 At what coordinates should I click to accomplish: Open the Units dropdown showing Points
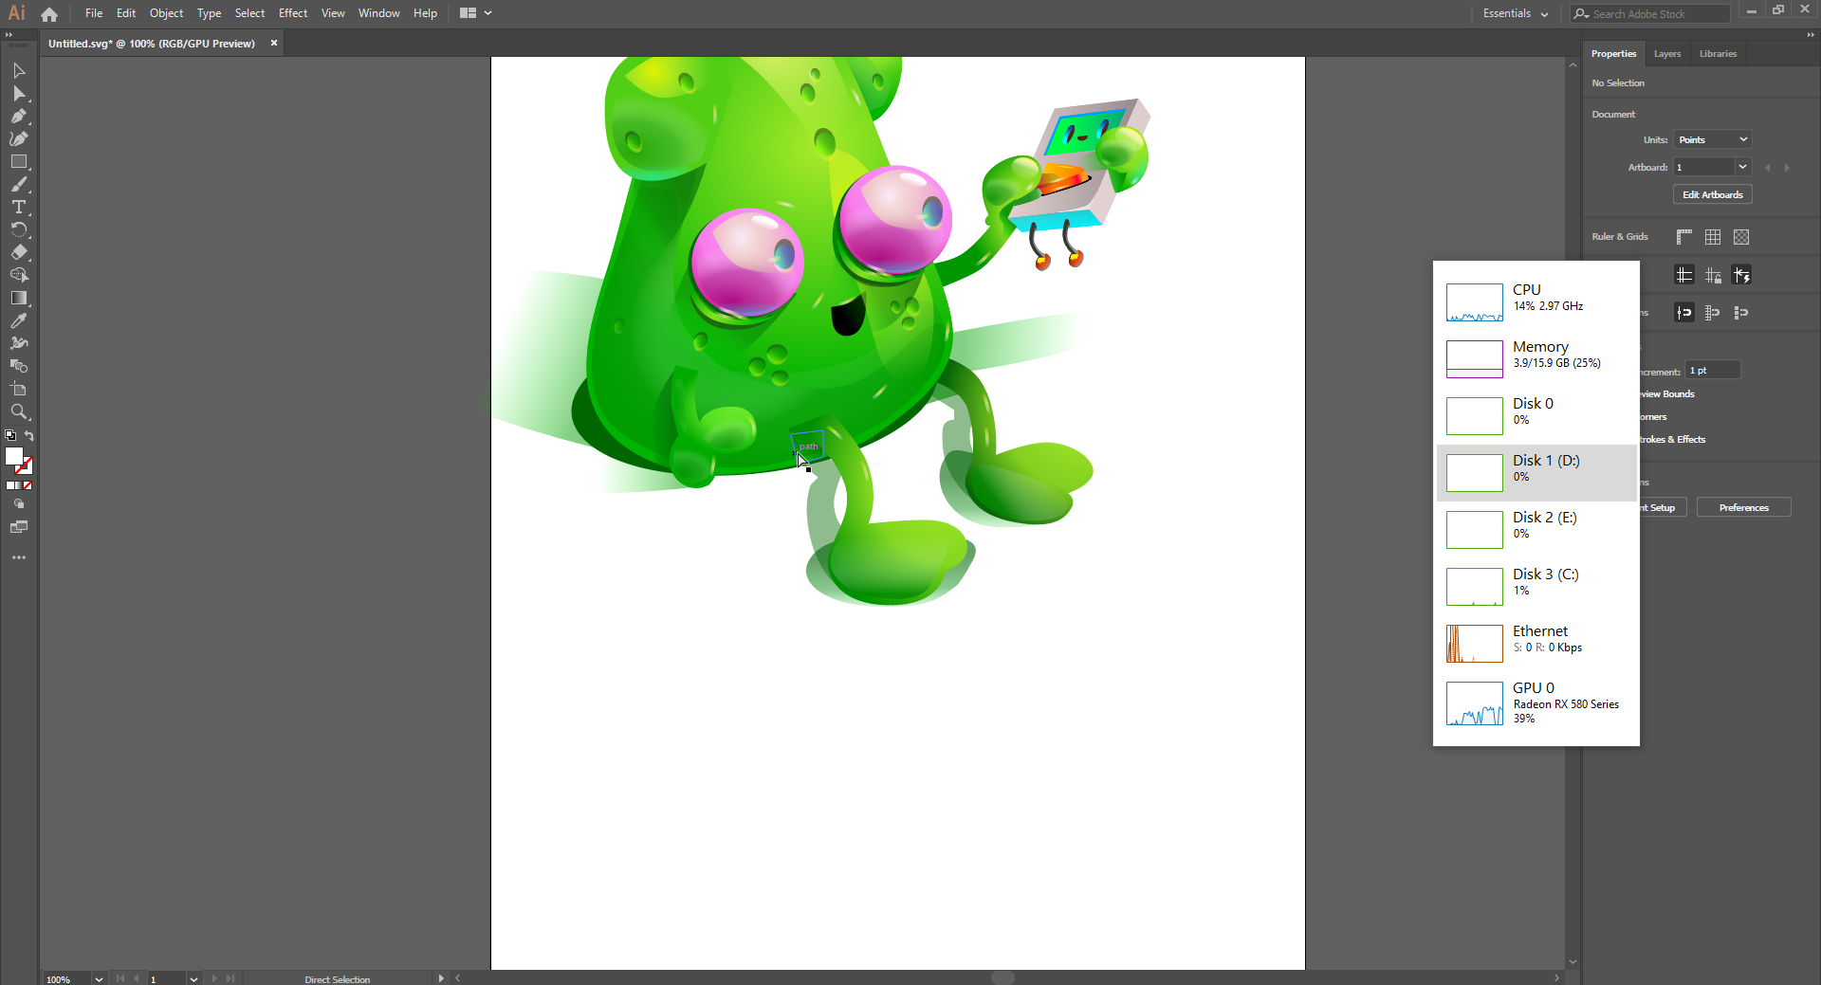click(1712, 140)
